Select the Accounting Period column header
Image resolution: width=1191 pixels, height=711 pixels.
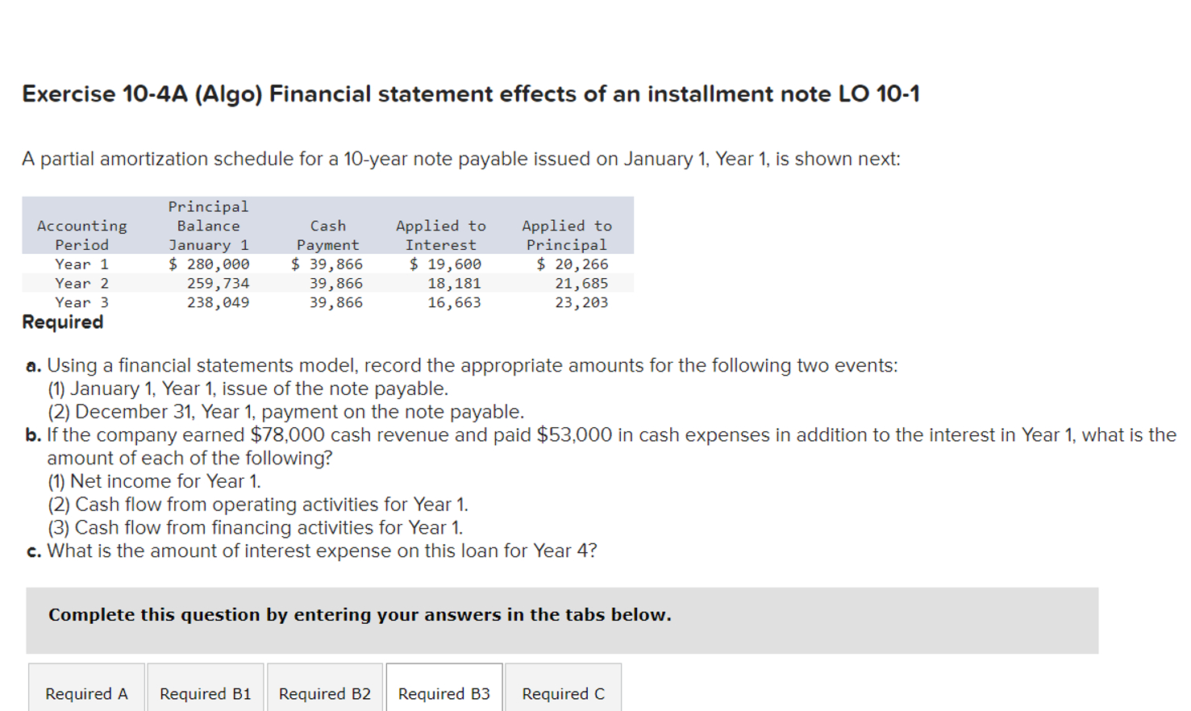coord(80,235)
